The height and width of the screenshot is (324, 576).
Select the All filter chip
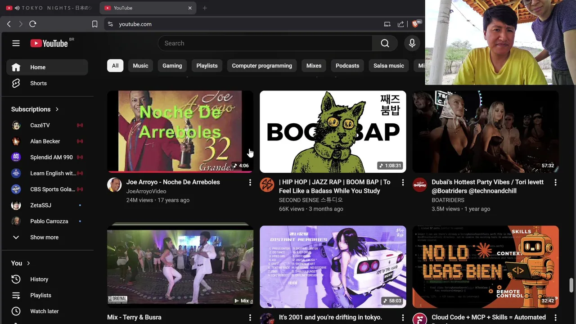pos(115,66)
